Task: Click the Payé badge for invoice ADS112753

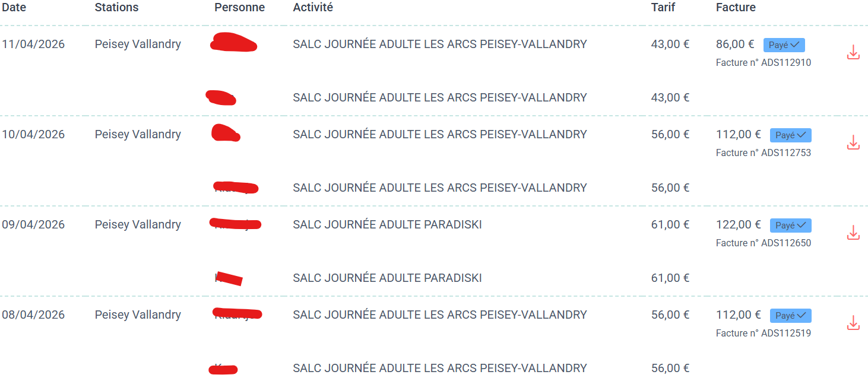Action: [790, 135]
